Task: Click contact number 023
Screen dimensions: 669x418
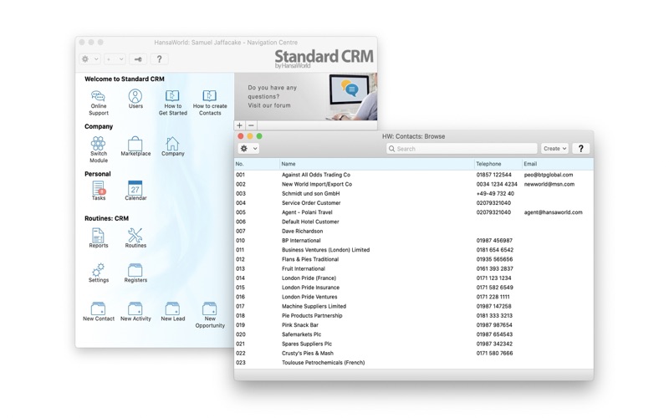Action: click(x=241, y=363)
